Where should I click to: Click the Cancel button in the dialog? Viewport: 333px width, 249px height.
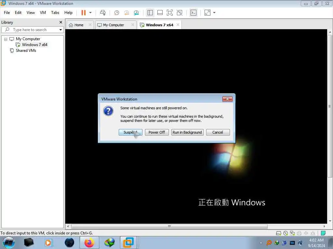tap(218, 132)
